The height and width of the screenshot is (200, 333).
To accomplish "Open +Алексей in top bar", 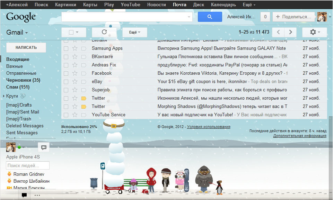I will [17, 4].
